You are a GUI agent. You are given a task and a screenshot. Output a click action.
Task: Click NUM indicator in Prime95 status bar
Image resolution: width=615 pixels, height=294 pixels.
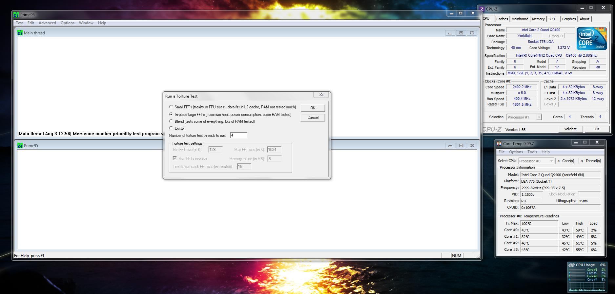pos(457,256)
